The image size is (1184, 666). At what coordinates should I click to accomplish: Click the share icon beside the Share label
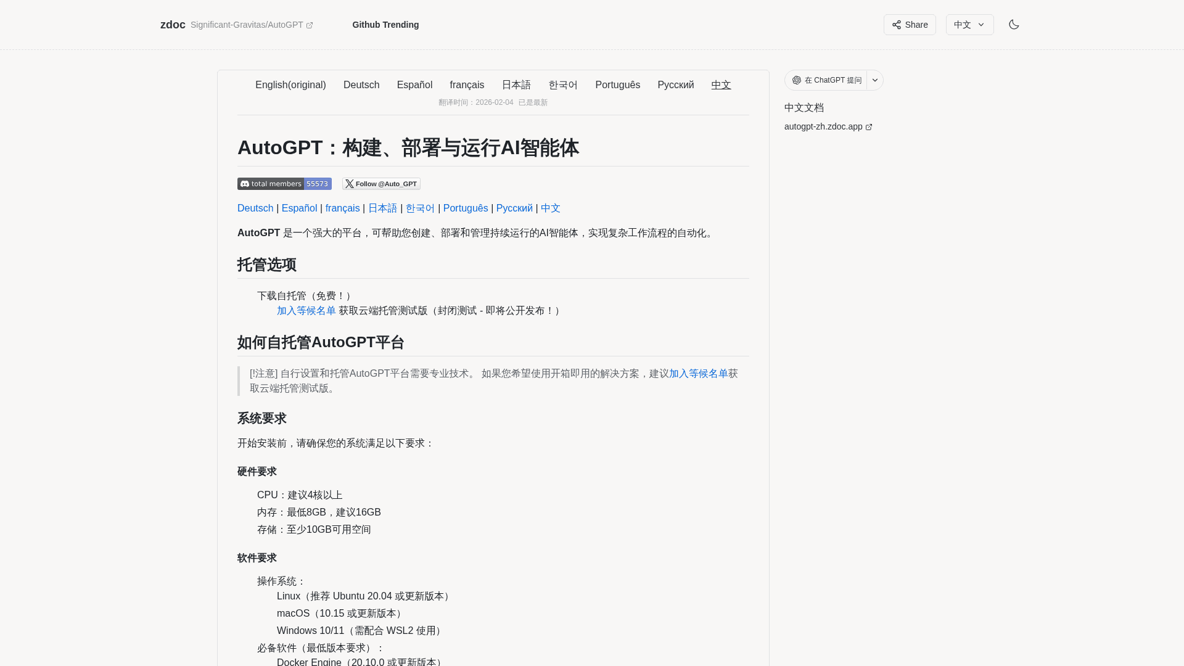(x=896, y=25)
